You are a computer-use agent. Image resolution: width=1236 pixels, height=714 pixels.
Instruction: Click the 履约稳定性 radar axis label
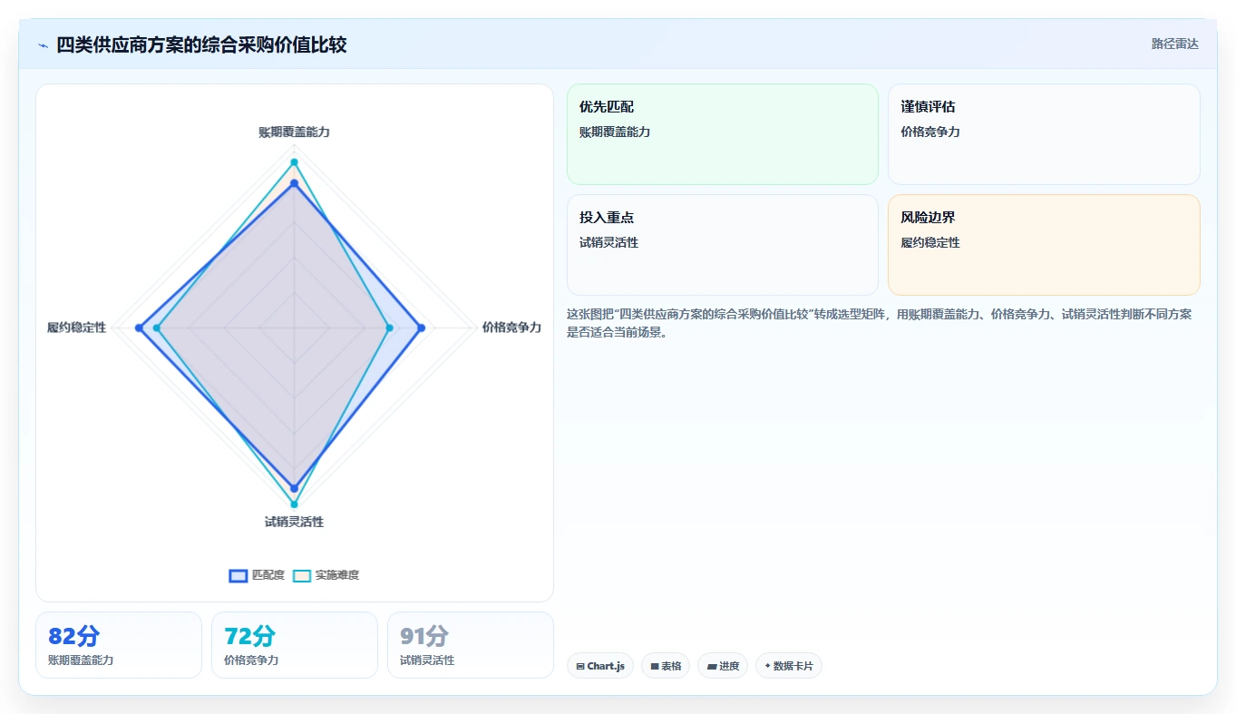[77, 328]
